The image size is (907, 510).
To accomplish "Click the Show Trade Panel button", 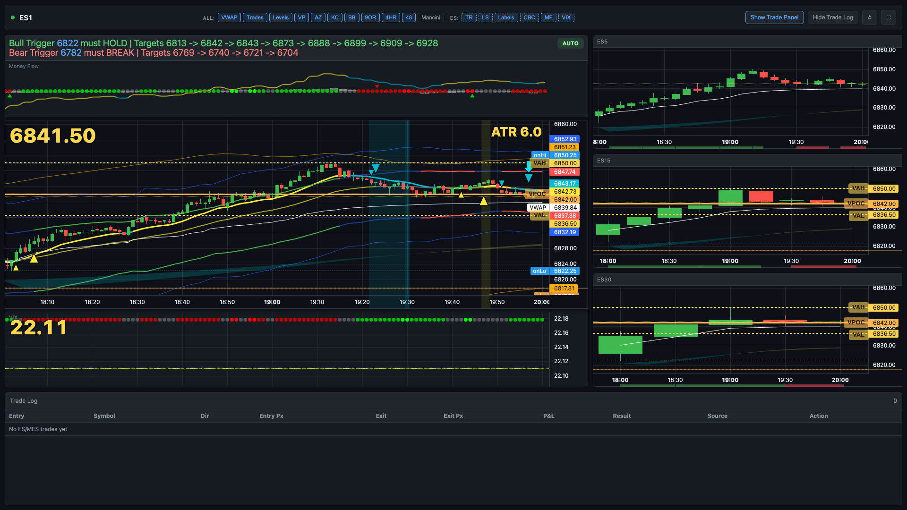I will tap(774, 17).
